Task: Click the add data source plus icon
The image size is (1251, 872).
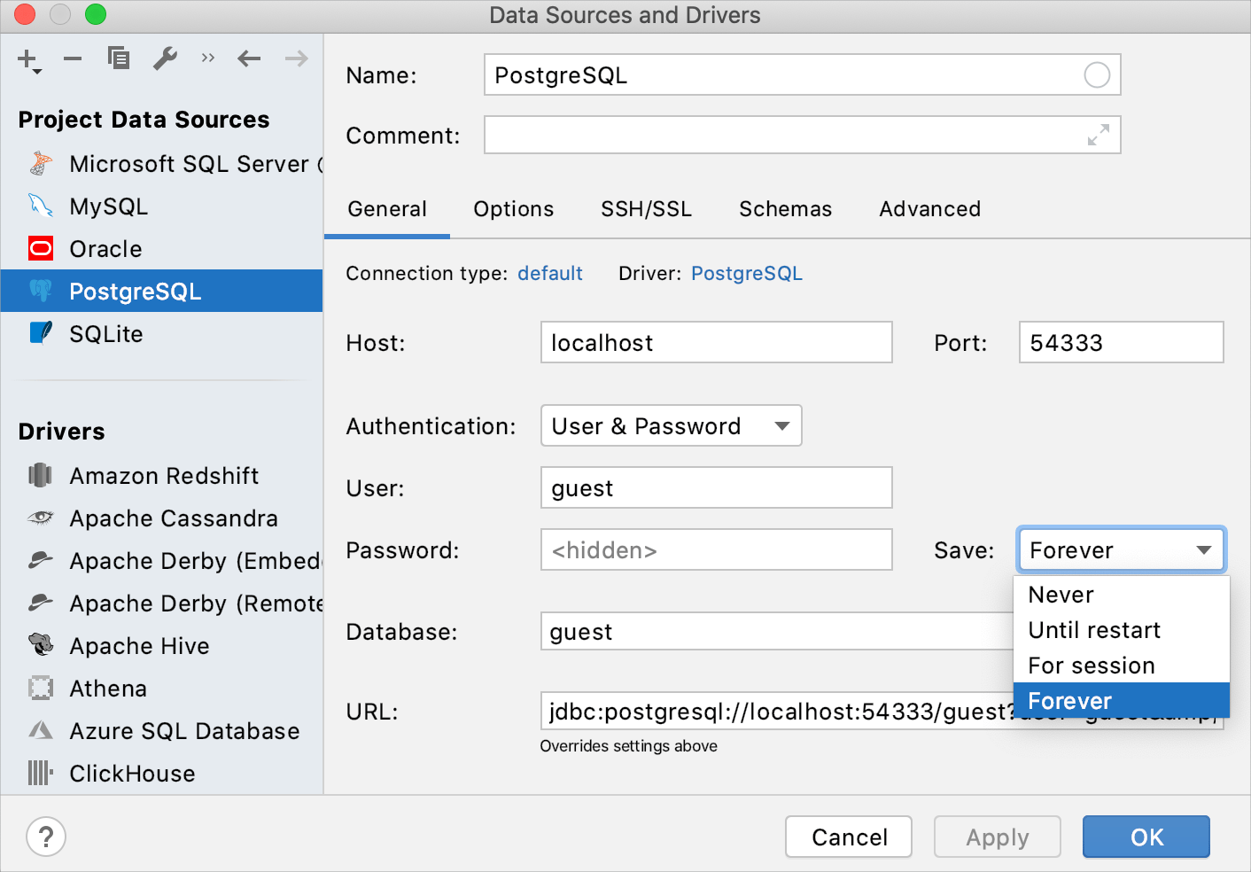Action: pos(28,59)
